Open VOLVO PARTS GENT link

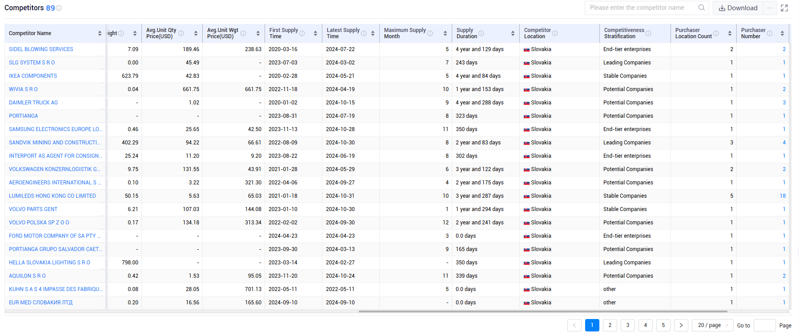pos(33,209)
